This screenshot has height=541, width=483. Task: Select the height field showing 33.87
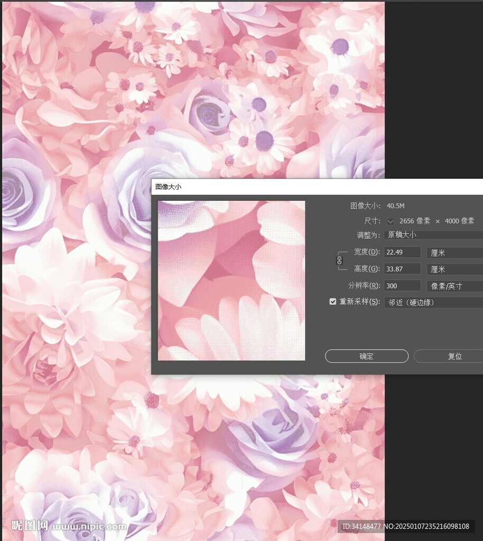[x=402, y=269]
